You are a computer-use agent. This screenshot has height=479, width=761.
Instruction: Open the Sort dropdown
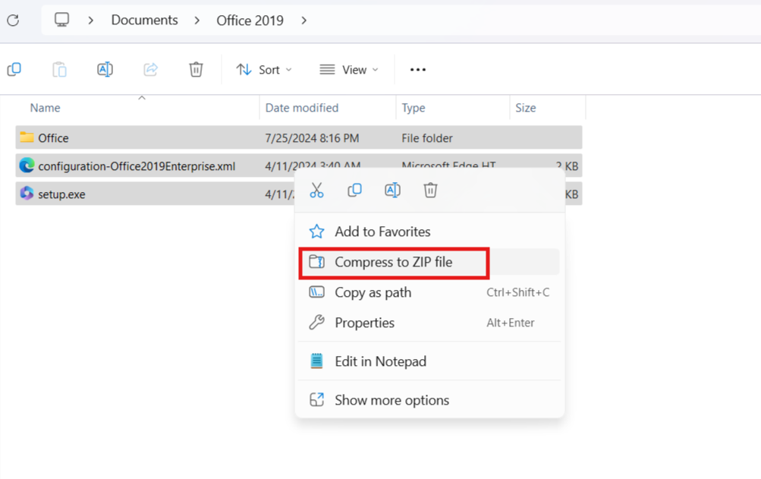pyautogui.click(x=264, y=70)
